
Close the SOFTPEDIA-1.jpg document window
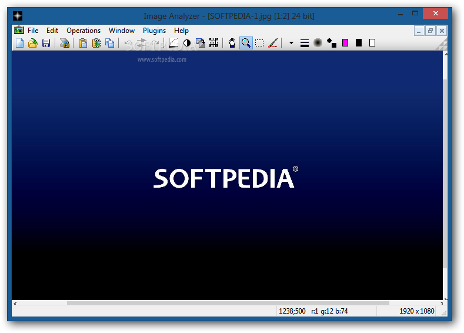click(x=442, y=31)
